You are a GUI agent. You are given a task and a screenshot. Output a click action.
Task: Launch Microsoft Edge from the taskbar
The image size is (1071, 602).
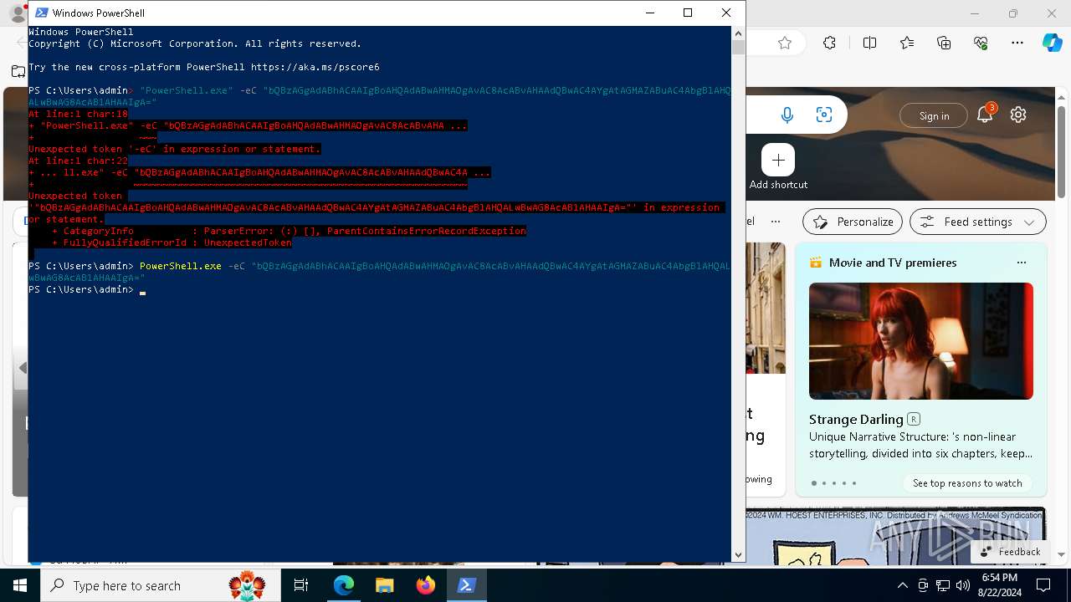pos(344,585)
